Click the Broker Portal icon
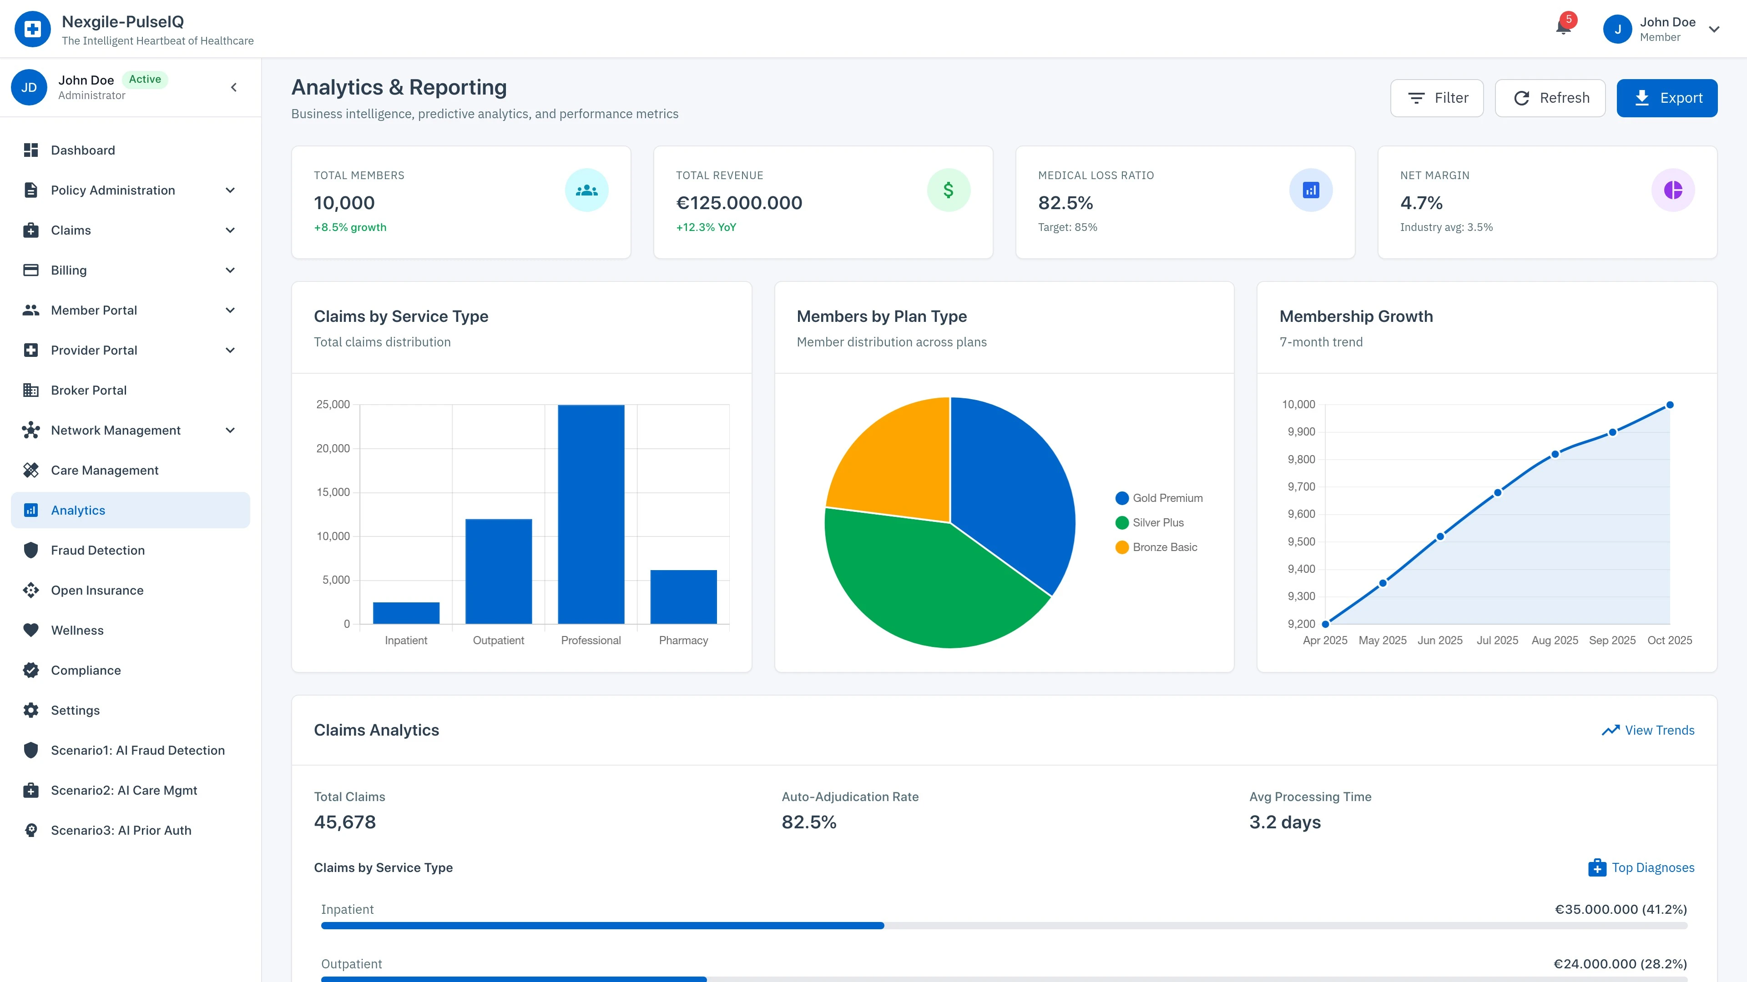The image size is (1747, 982). click(31, 390)
